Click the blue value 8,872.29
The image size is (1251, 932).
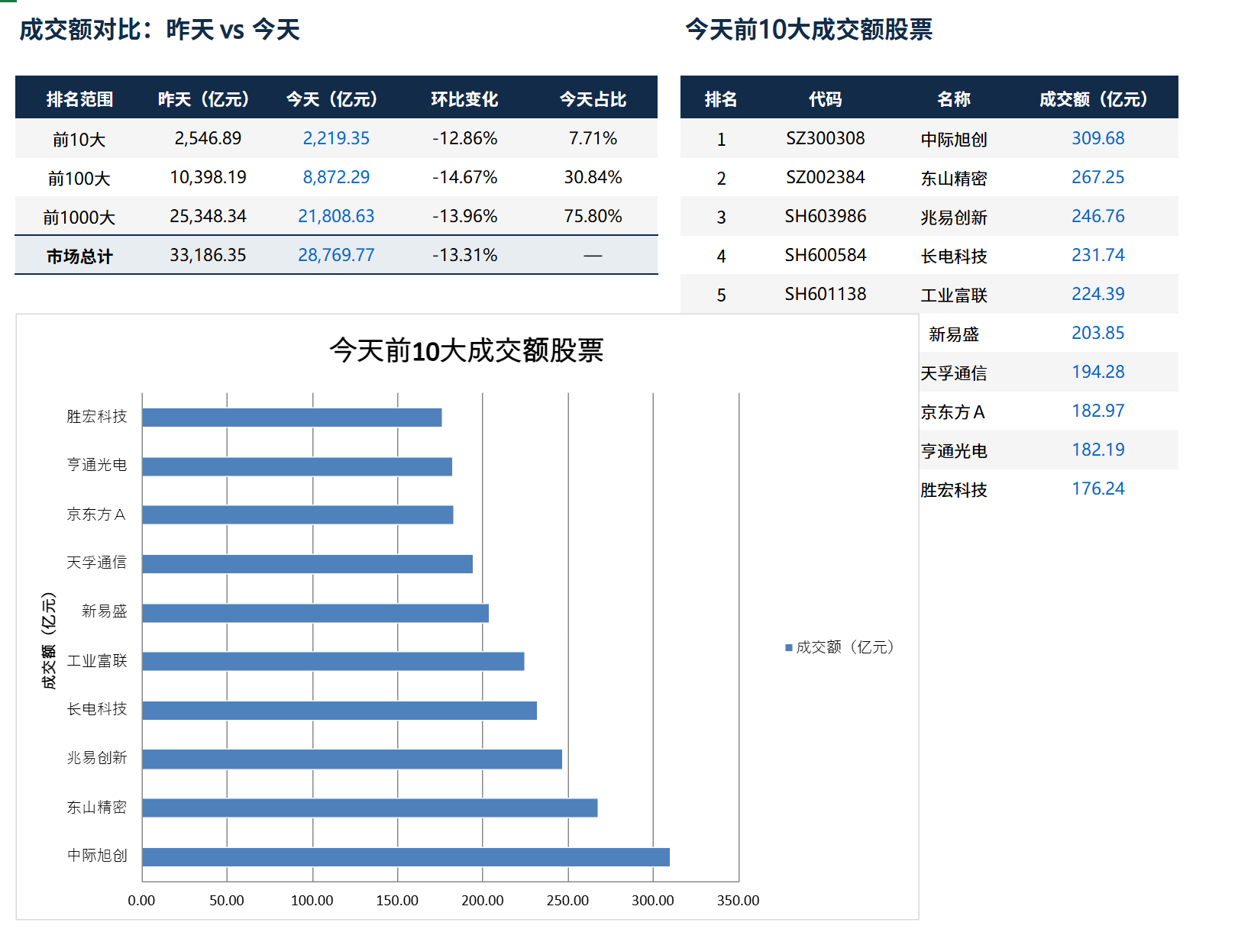click(x=336, y=177)
